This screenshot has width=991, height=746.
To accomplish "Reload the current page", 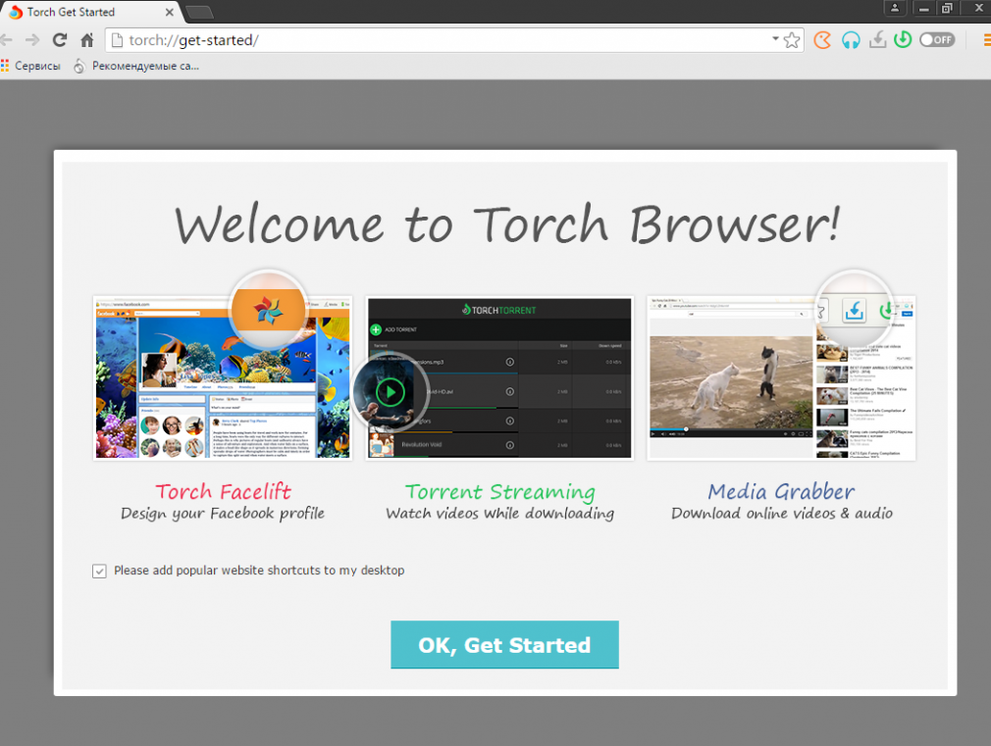I will pyautogui.click(x=60, y=40).
